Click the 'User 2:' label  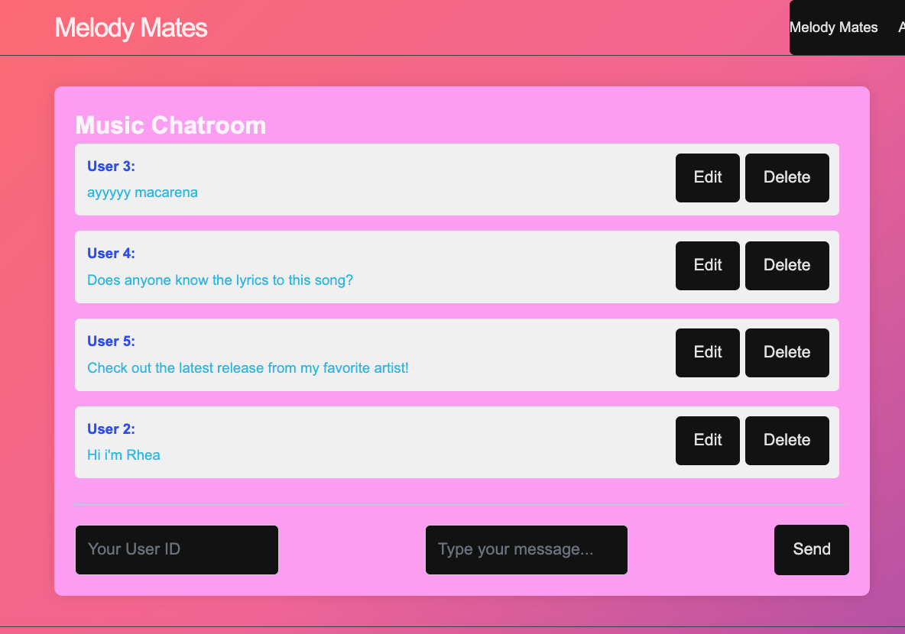click(111, 429)
